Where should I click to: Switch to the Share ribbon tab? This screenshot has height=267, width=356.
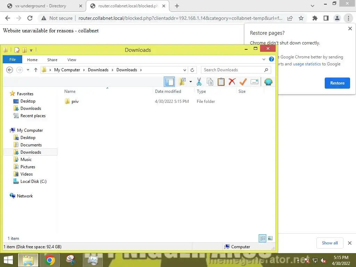click(52, 60)
